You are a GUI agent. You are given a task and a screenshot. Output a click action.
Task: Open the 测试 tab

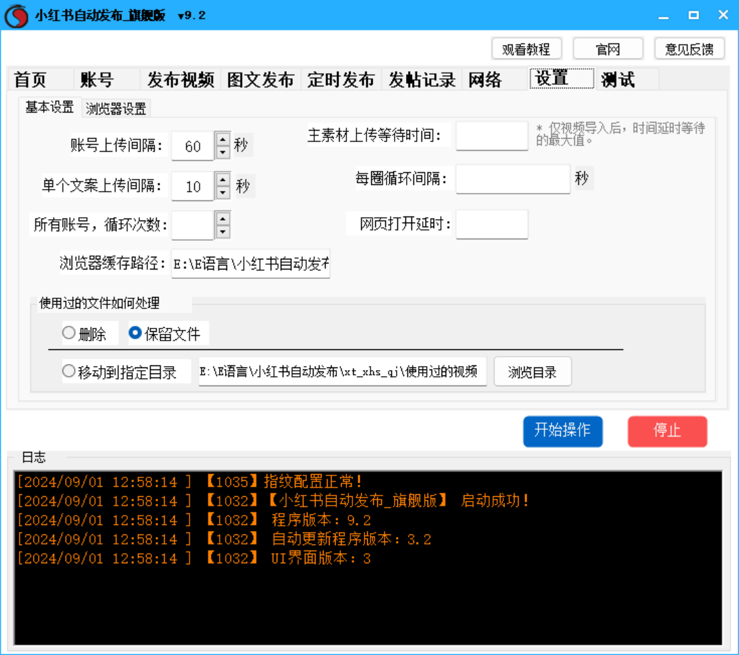[x=627, y=79]
